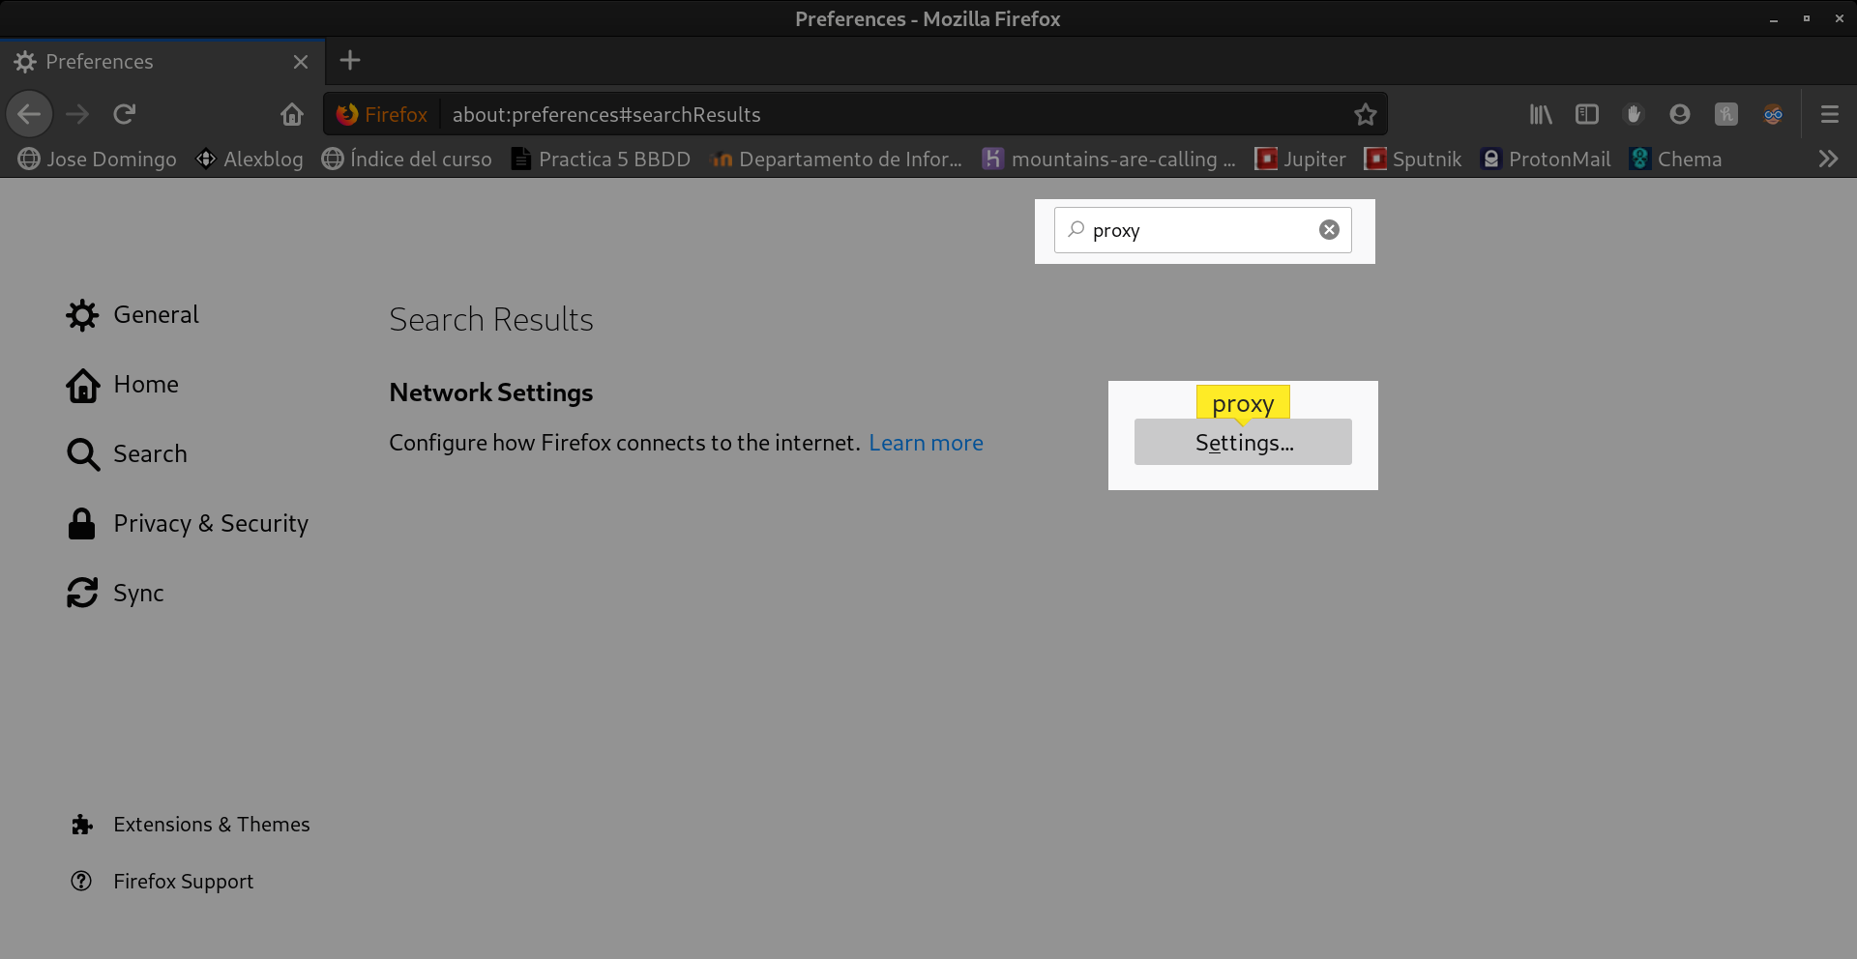Clear the proxy search text
1857x959 pixels.
1329,230
